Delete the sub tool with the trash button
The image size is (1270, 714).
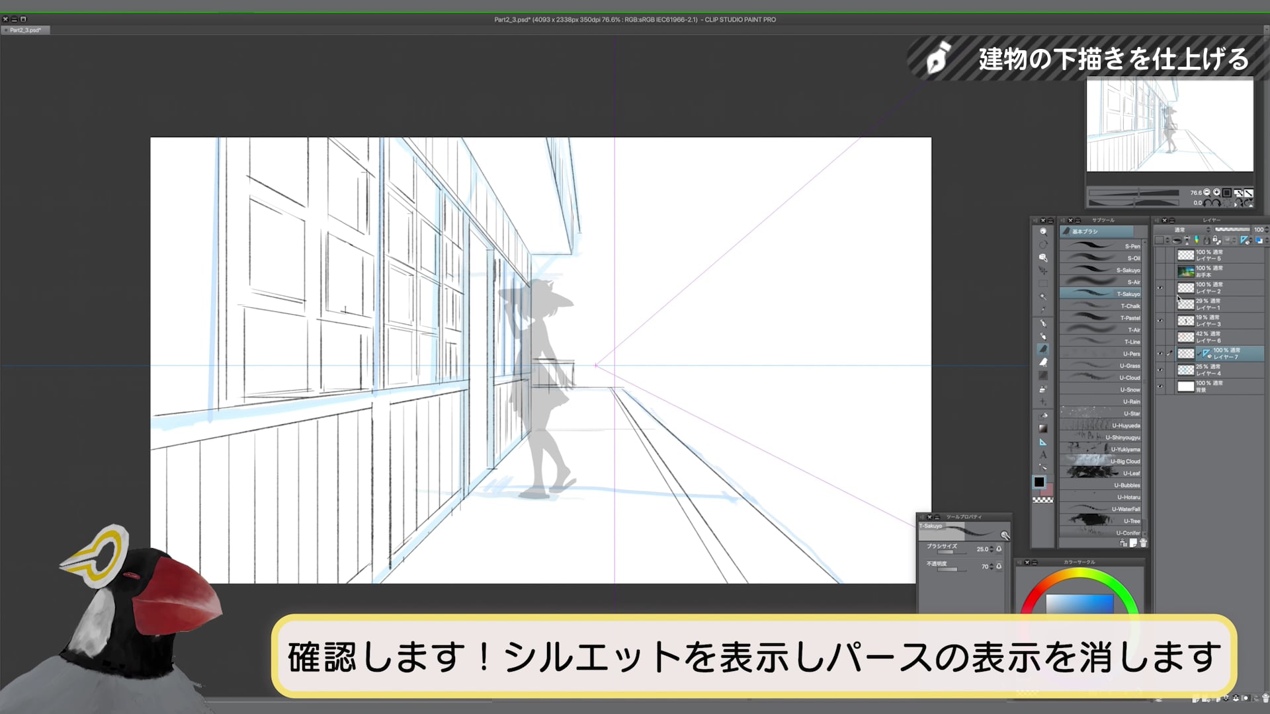[x=1143, y=542]
